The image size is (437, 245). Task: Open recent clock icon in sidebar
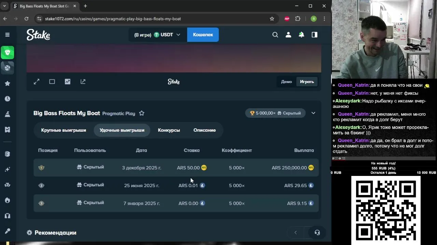coord(7,99)
